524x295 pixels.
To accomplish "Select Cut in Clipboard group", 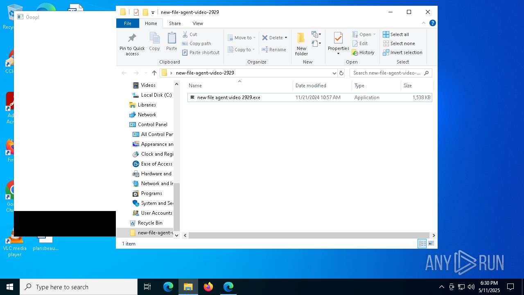I will (x=190, y=34).
